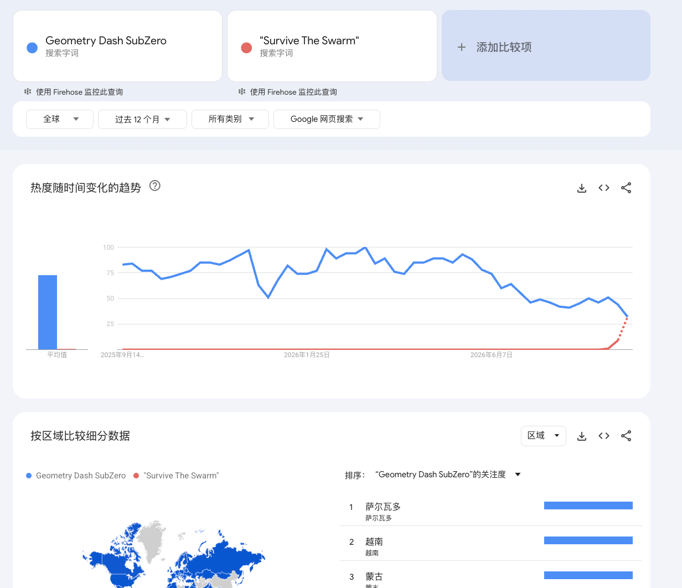Screen dimensions: 682x588
Task: Download the interest over time chart data
Action: pyautogui.click(x=582, y=188)
